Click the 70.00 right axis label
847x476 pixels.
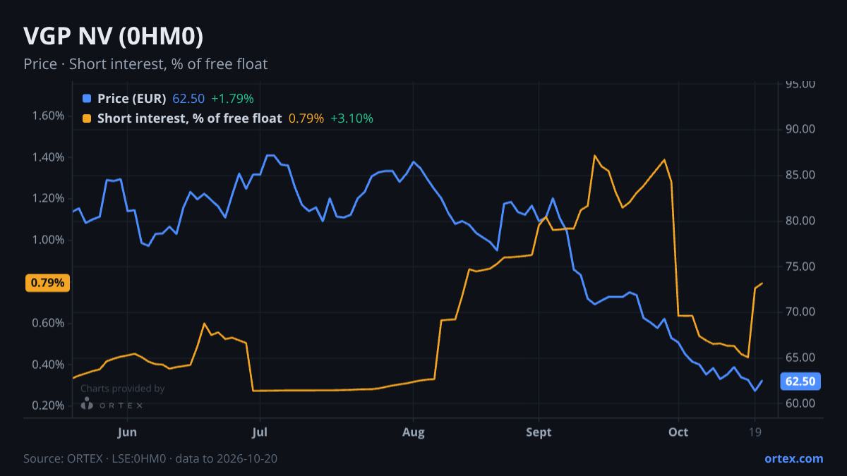[800, 312]
